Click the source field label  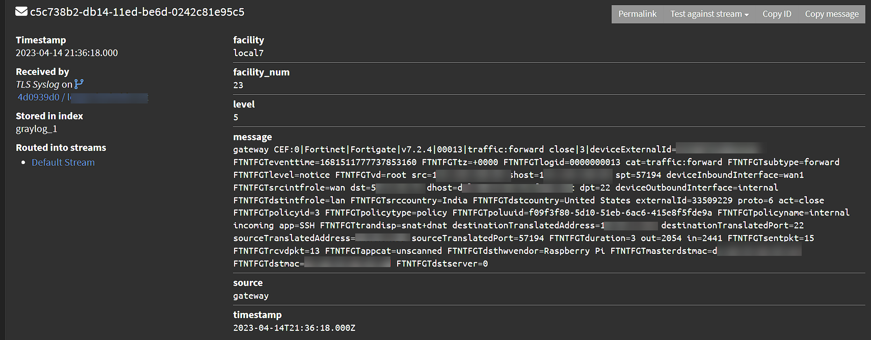point(248,282)
